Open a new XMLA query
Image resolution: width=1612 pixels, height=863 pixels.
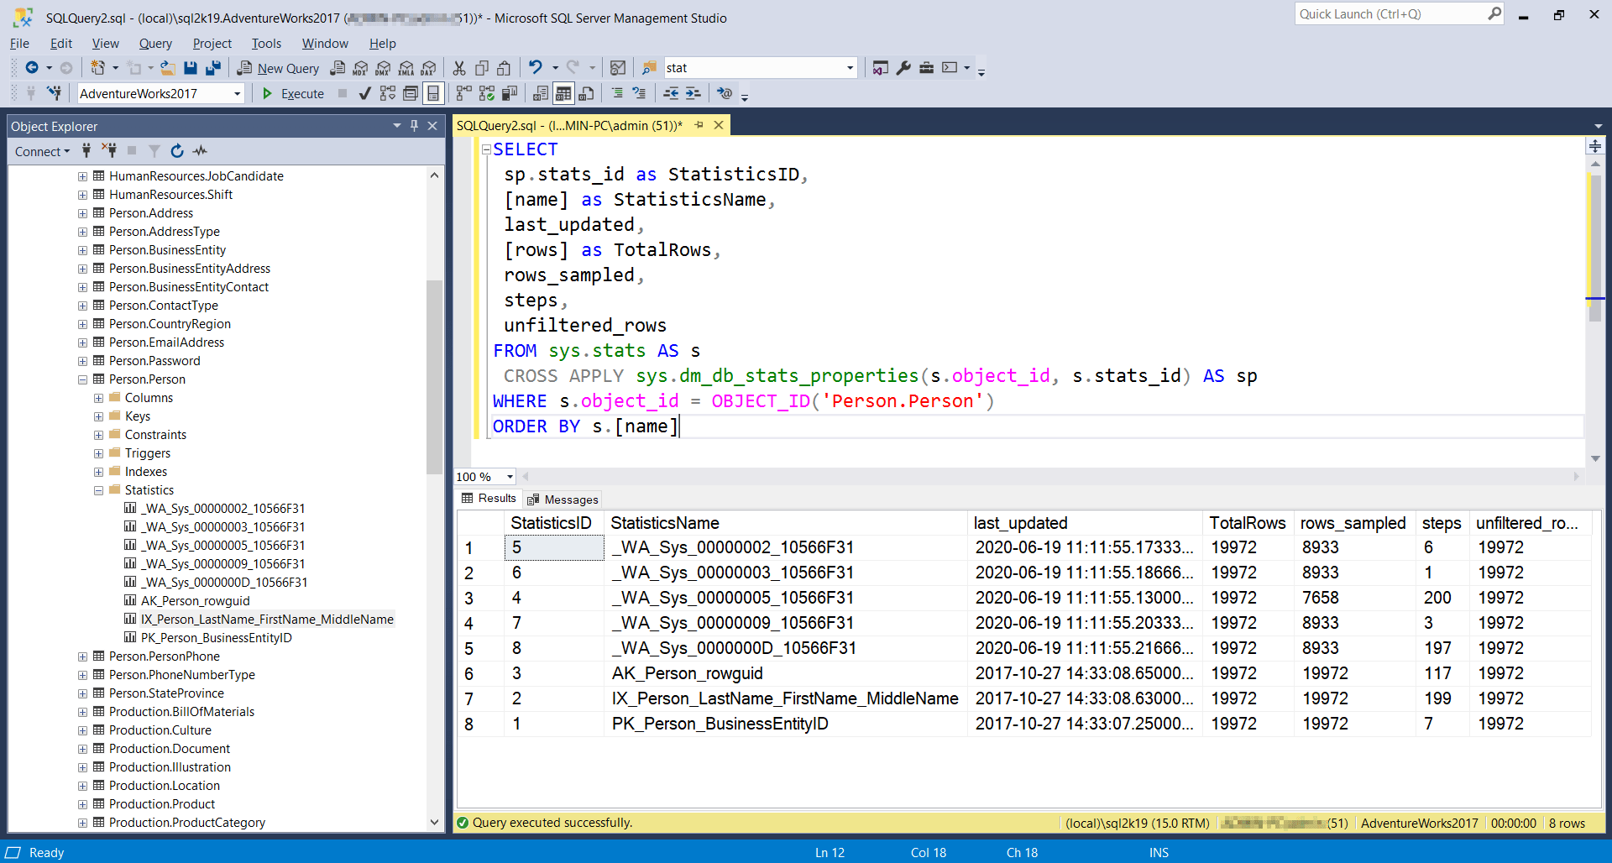406,68
